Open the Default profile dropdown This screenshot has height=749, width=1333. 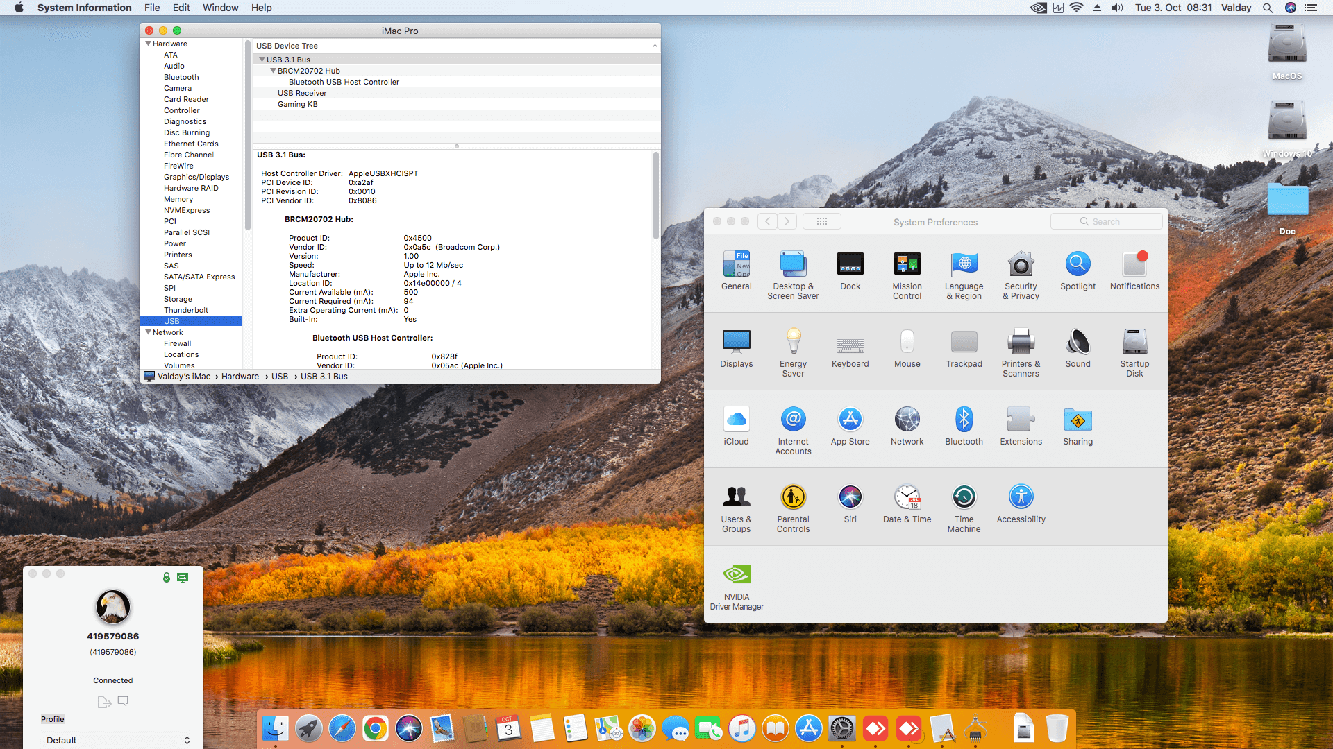point(118,740)
